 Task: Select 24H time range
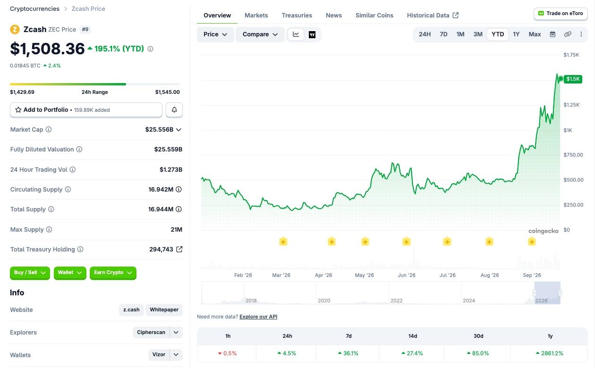point(425,34)
